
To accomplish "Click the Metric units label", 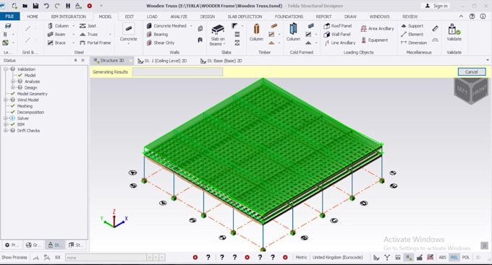I will [301, 258].
